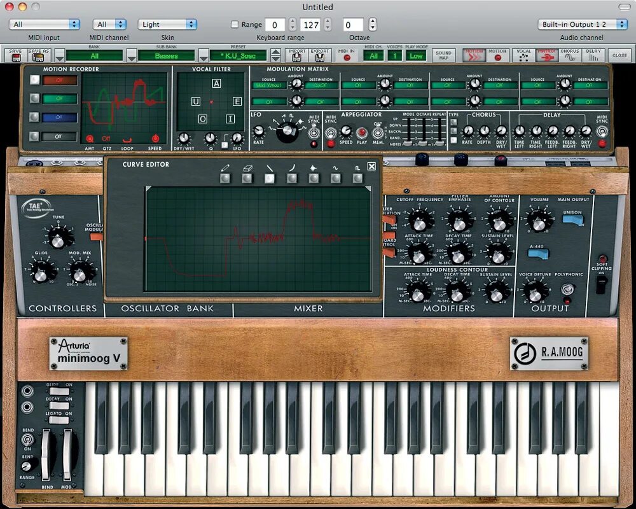Click the Export preset icon
The image size is (636, 509).
click(320, 55)
